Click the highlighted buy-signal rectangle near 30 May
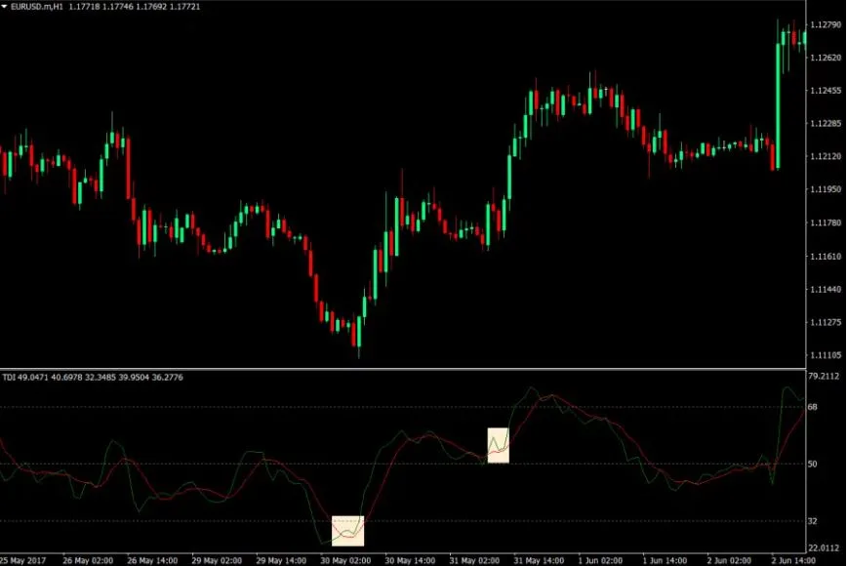The height and width of the screenshot is (566, 847). [x=346, y=532]
